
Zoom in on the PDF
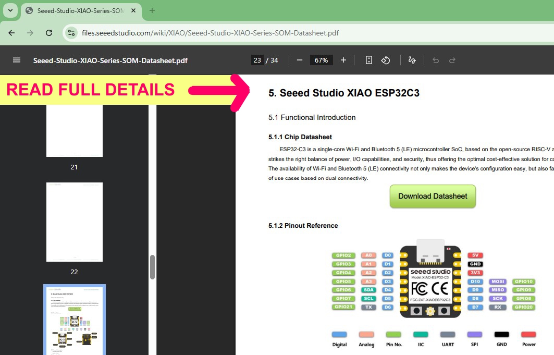point(343,60)
